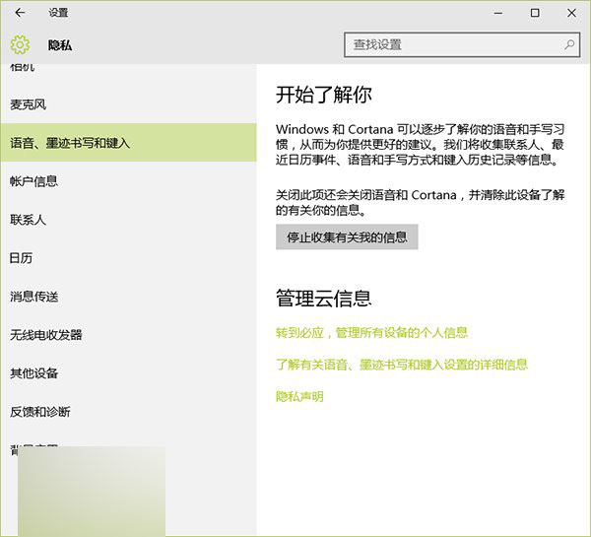Click link 了解有关语音、墨迹书写和键入设置的详细信息
The width and height of the screenshot is (591, 537).
click(x=402, y=365)
